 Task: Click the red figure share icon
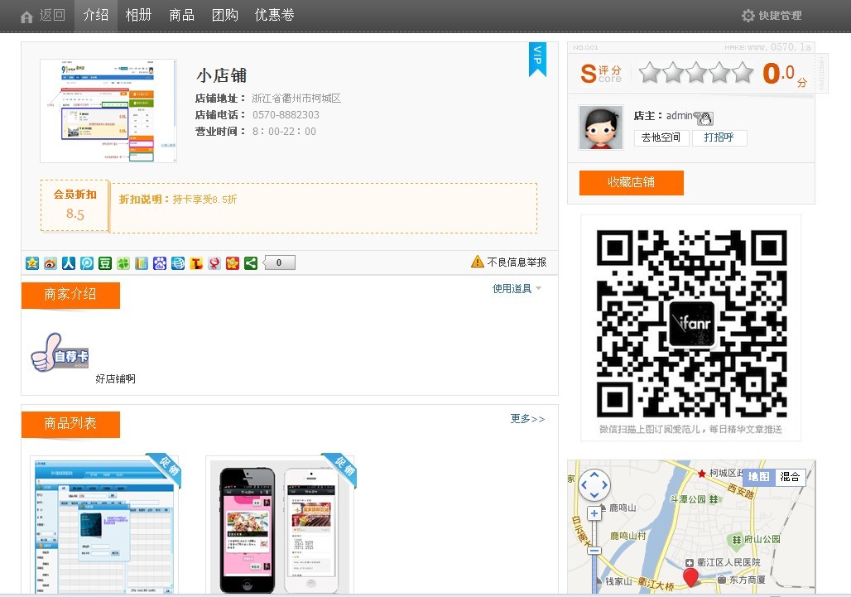coord(214,263)
